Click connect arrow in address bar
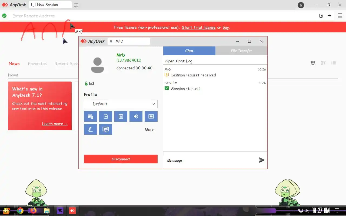 329,16
